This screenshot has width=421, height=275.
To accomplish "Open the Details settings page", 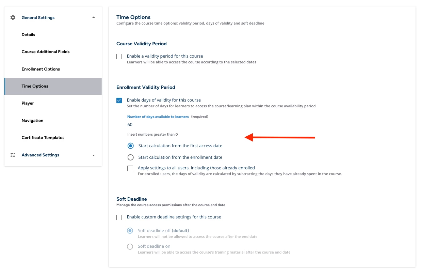I will click(x=28, y=35).
